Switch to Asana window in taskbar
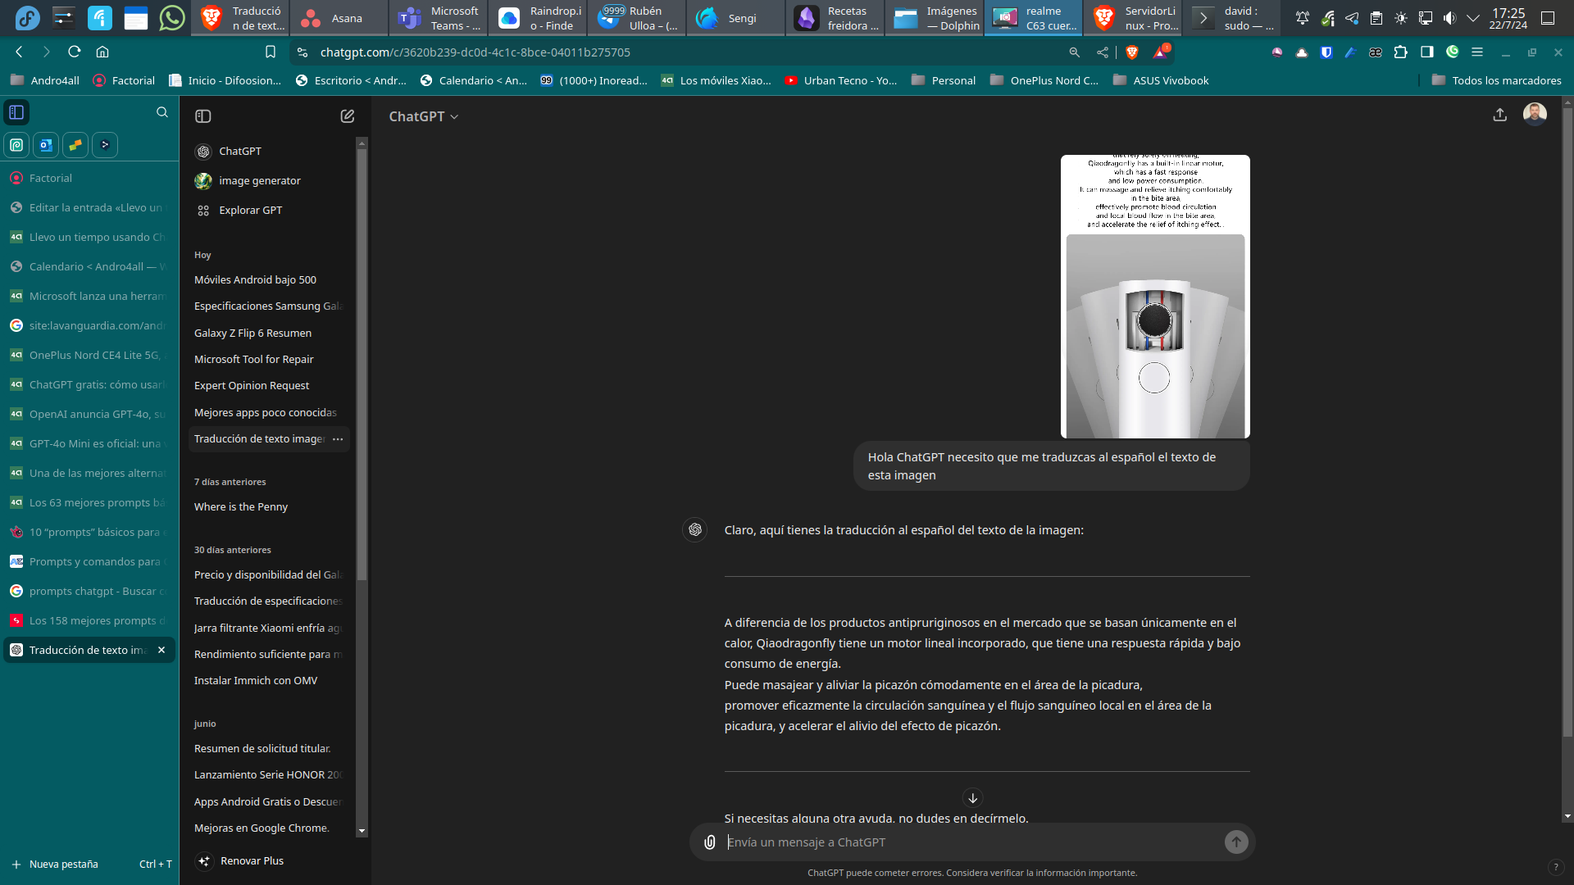1574x885 pixels. (339, 18)
